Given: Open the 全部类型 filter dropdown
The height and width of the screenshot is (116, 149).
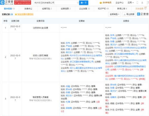Looking at the screenshot, I should click(x=114, y=14).
